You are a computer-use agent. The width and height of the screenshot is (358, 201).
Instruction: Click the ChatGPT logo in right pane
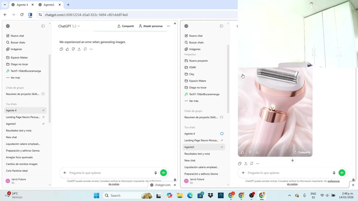point(186,26)
